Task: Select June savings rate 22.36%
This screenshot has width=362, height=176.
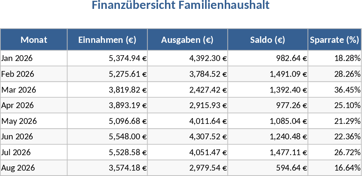Action: 347,137
